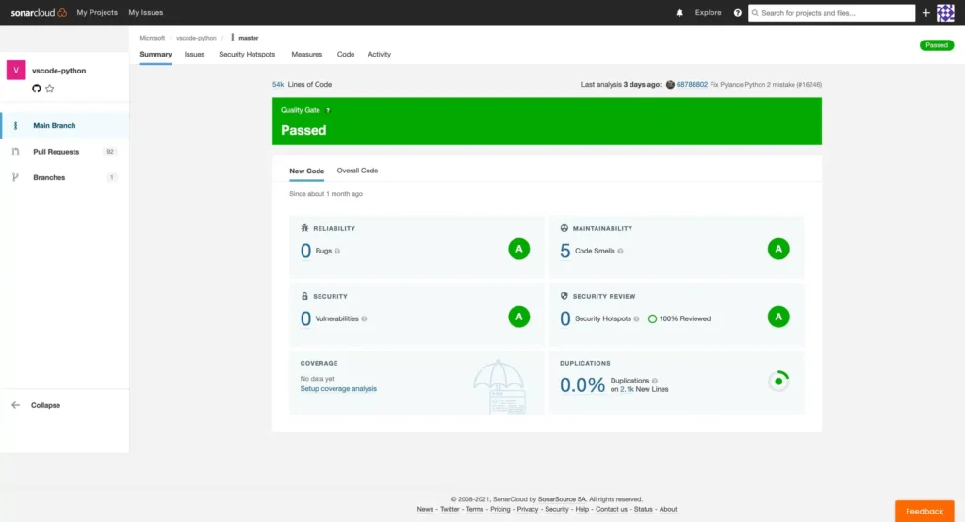Switch to the Overall Code tab
This screenshot has height=522, width=965.
tap(357, 171)
